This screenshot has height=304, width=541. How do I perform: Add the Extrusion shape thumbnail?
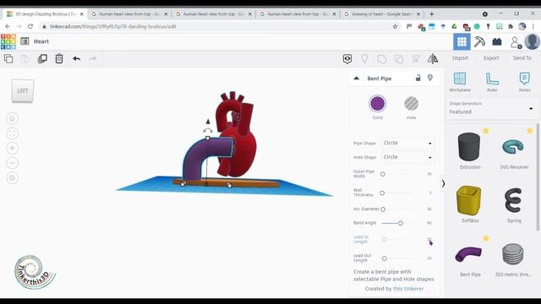(x=469, y=147)
